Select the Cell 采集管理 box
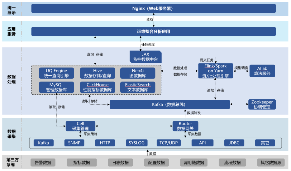 pos(80,126)
